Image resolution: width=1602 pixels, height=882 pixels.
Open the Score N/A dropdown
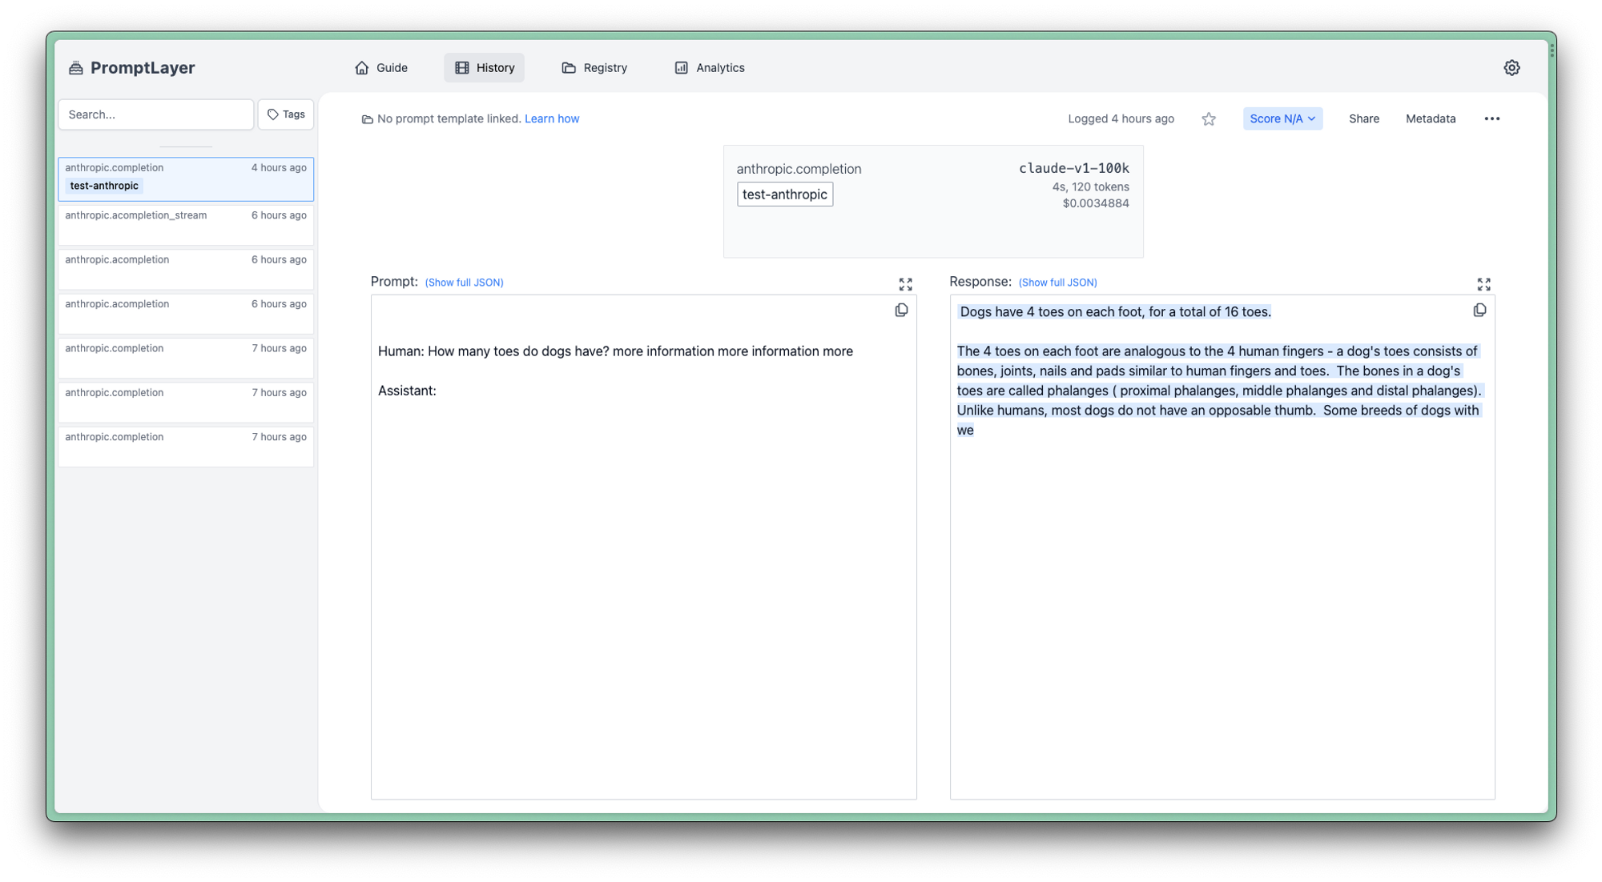pos(1282,119)
